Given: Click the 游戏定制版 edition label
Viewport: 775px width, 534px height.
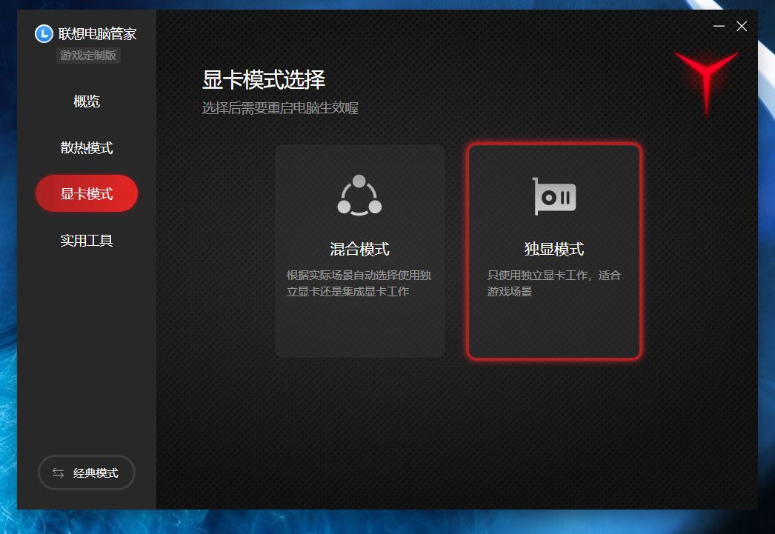Looking at the screenshot, I should pos(88,55).
